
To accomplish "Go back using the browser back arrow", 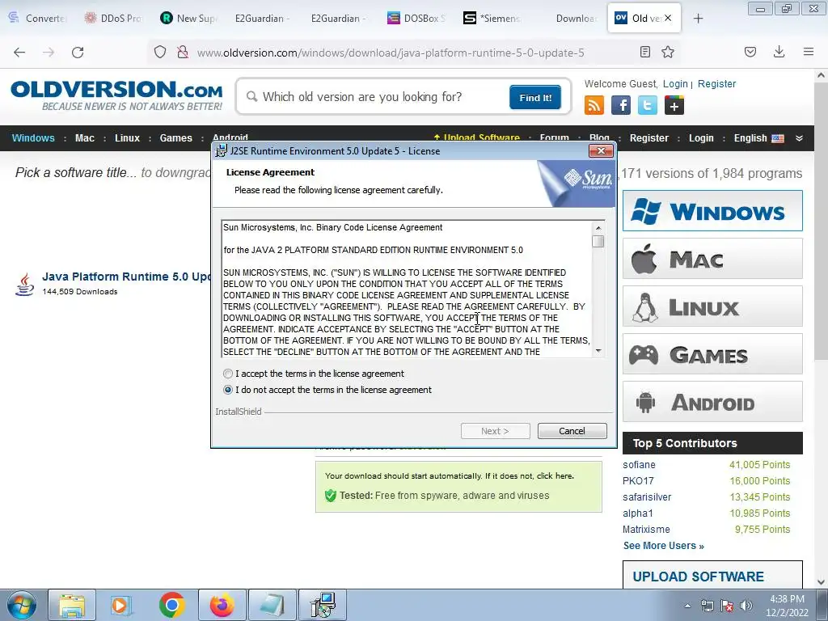I will pyautogui.click(x=19, y=52).
